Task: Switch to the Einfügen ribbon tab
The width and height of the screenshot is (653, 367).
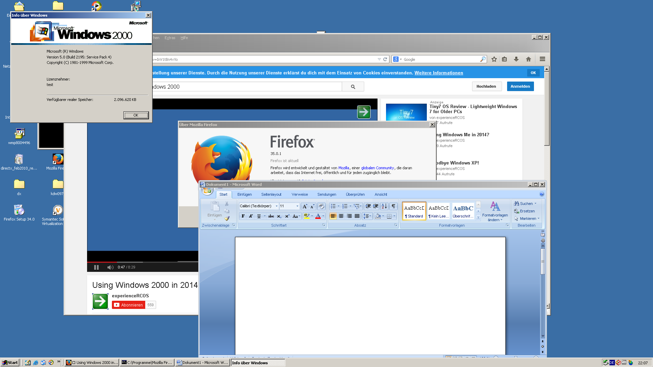Action: tap(245, 194)
